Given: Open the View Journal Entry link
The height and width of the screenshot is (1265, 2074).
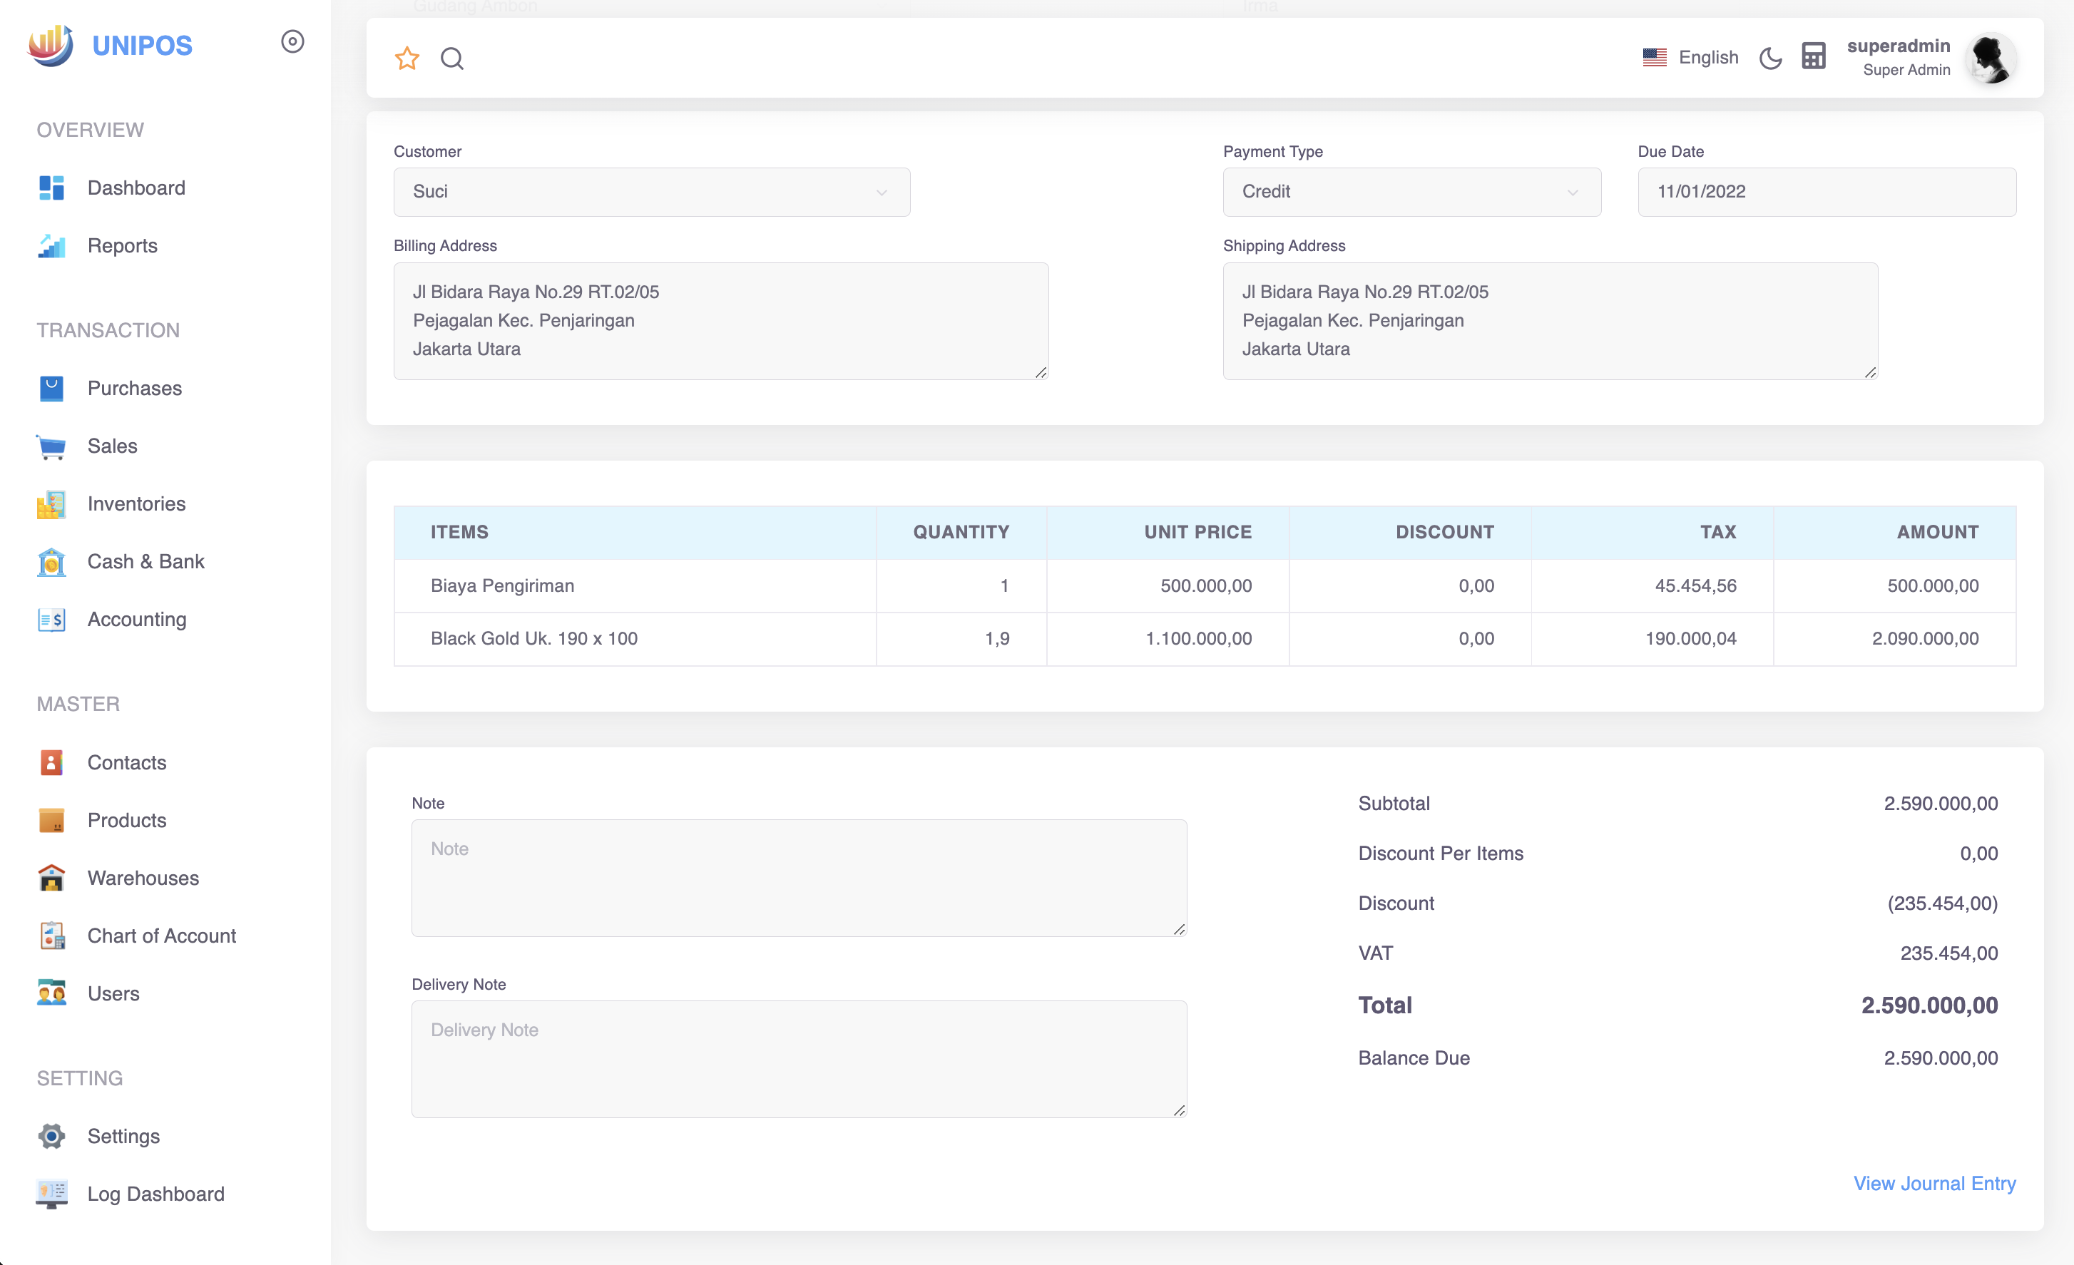Looking at the screenshot, I should (1934, 1184).
